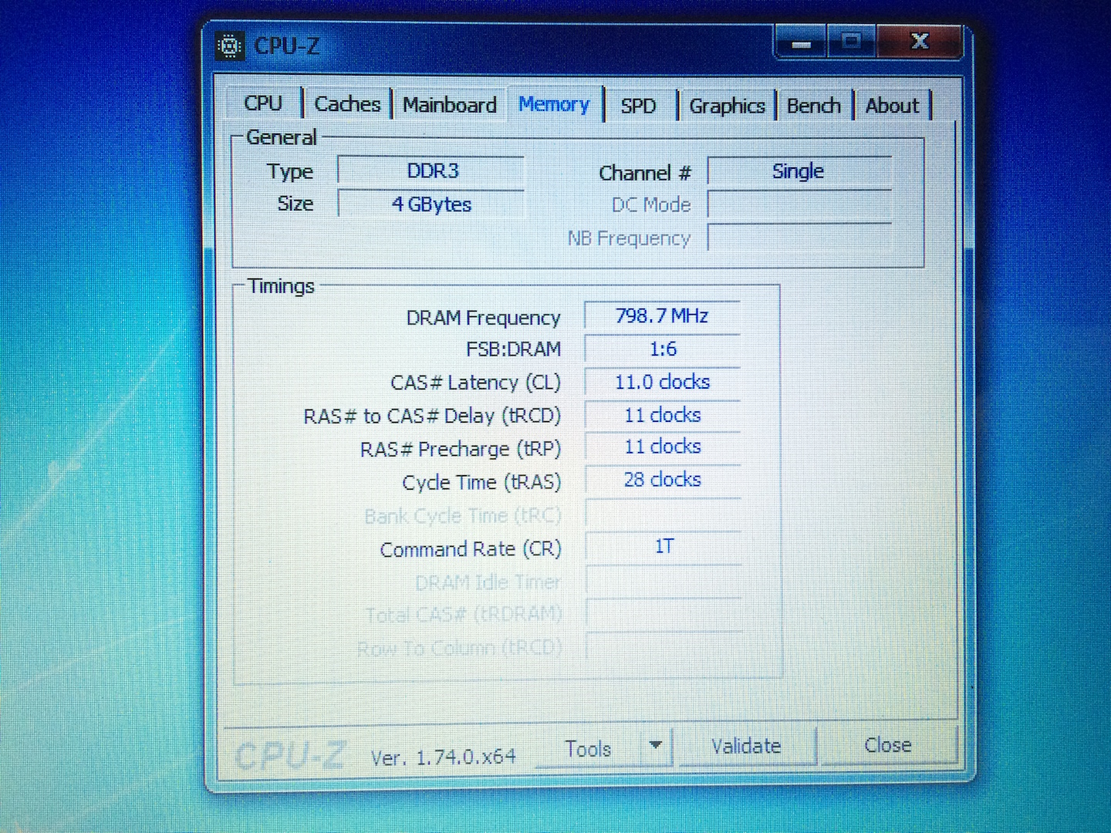Open the Graphics tab
Screen dimensions: 1111x833
(x=727, y=106)
